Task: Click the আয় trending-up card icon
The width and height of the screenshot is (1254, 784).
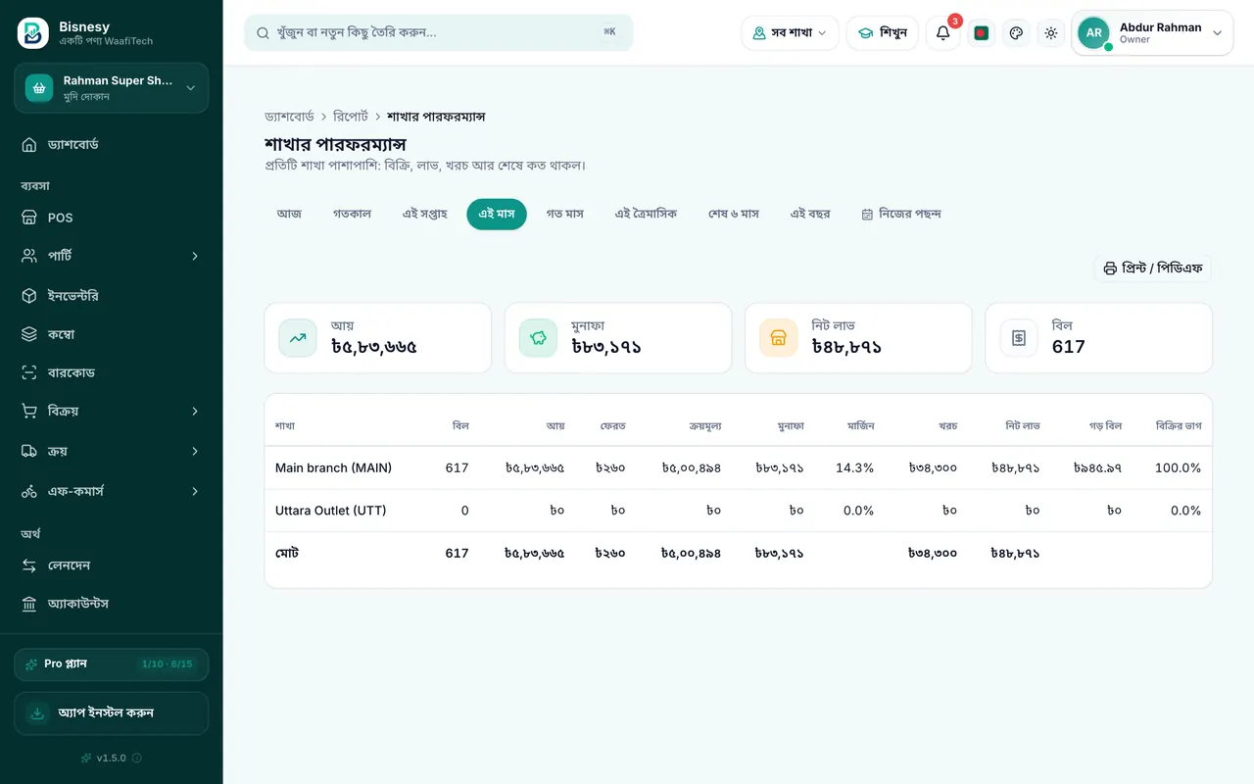Action: coord(298,338)
